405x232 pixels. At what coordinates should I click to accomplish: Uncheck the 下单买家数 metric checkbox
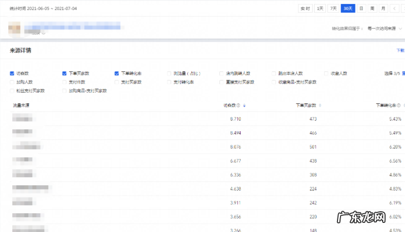(x=64, y=73)
